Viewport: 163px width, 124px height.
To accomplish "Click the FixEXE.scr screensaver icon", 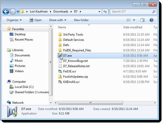I will point(60,71).
